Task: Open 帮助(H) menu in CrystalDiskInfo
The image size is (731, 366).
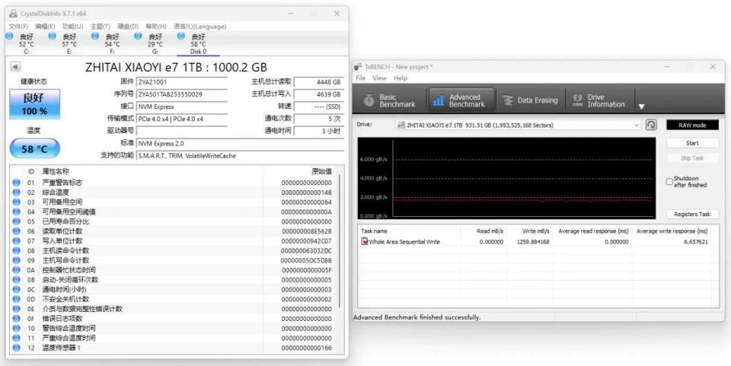Action: [x=155, y=27]
